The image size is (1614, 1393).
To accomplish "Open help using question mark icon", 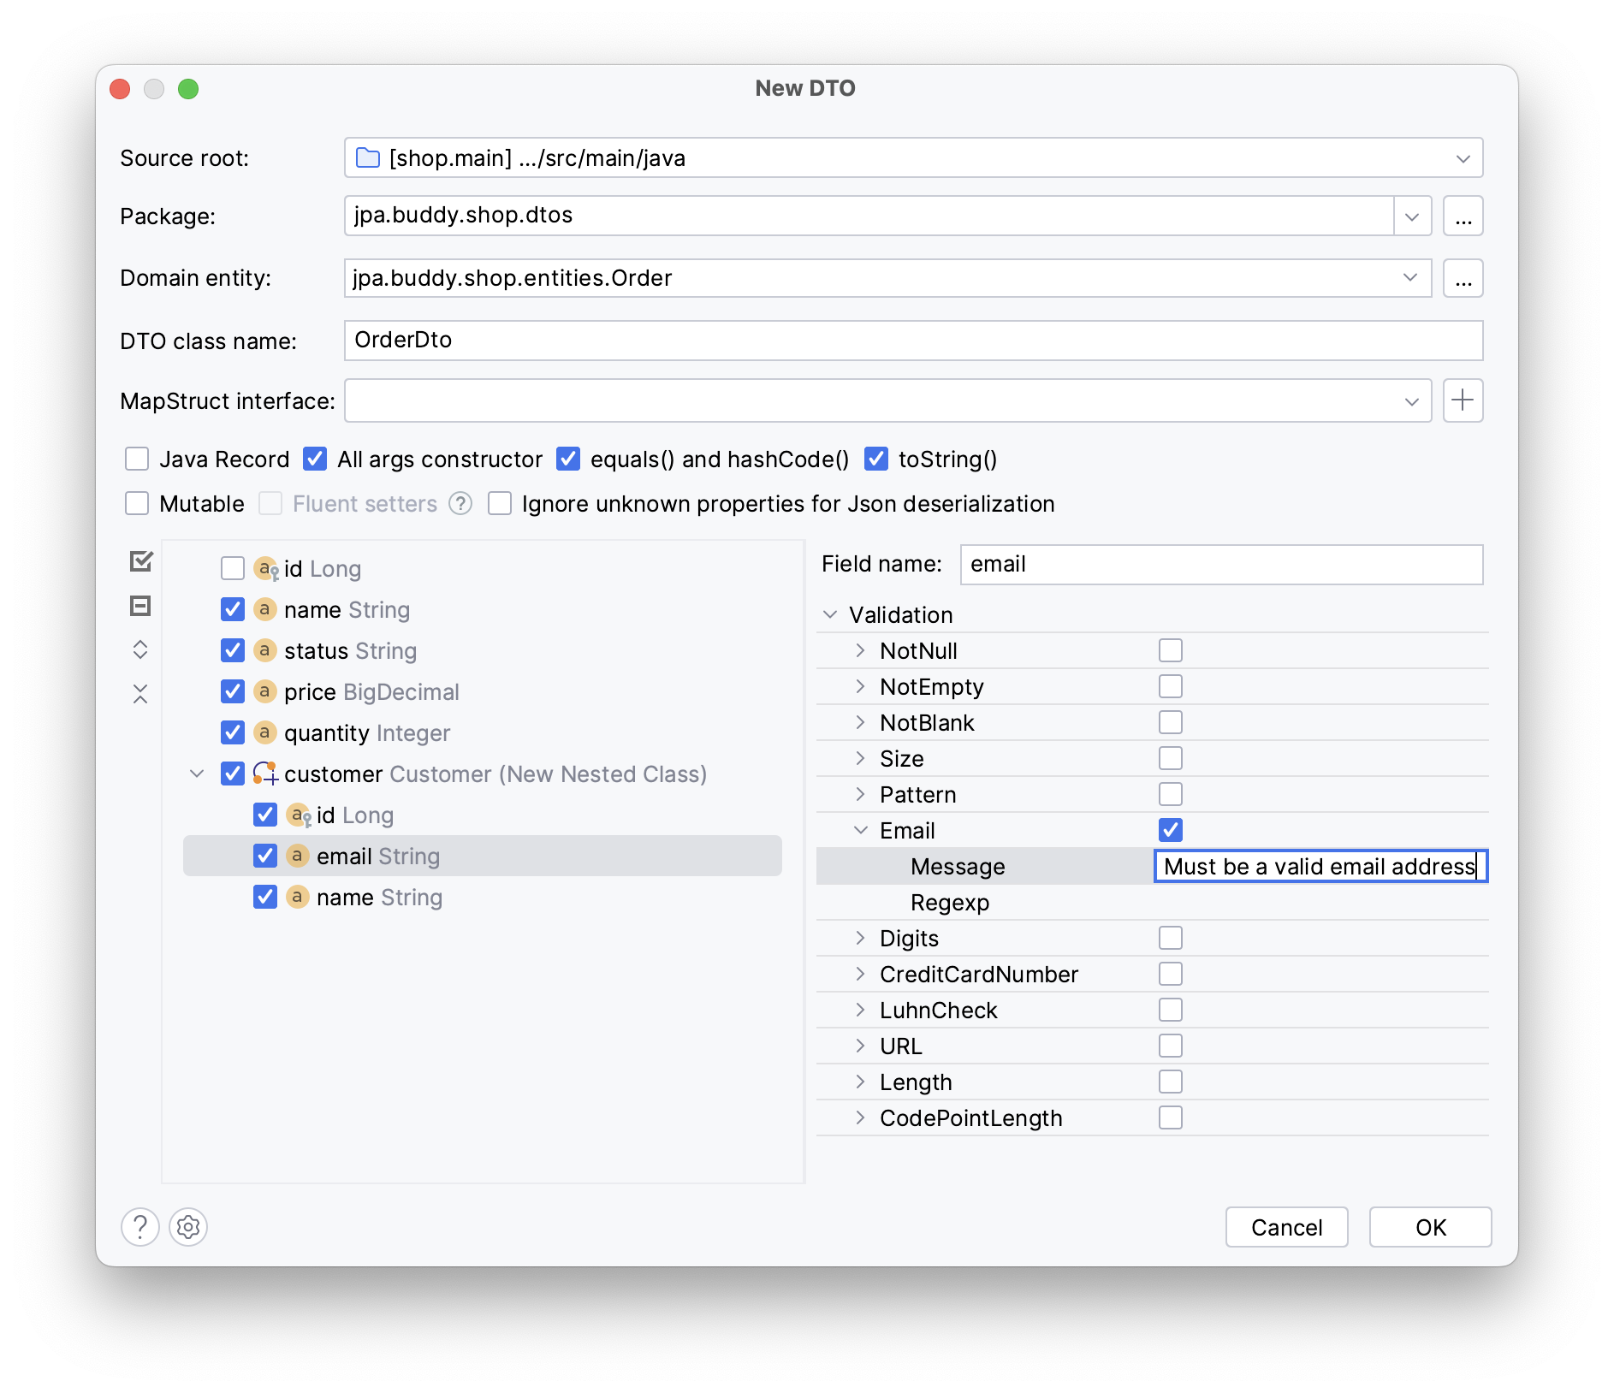I will pos(140,1227).
